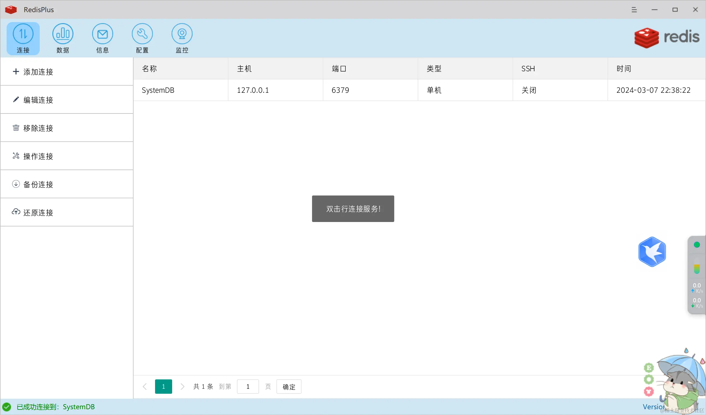Click the blue bird hexagon floating icon
This screenshot has height=415, width=706.
pos(652,252)
